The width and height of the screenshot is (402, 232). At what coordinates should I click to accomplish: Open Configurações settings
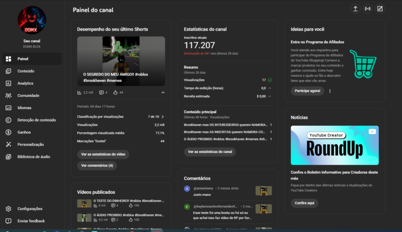29,208
